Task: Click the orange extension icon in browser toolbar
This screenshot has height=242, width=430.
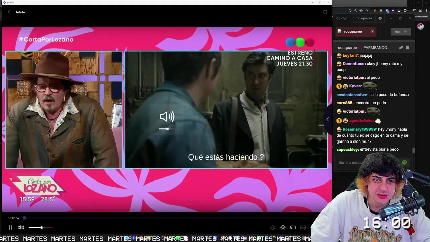Action: coord(375,11)
